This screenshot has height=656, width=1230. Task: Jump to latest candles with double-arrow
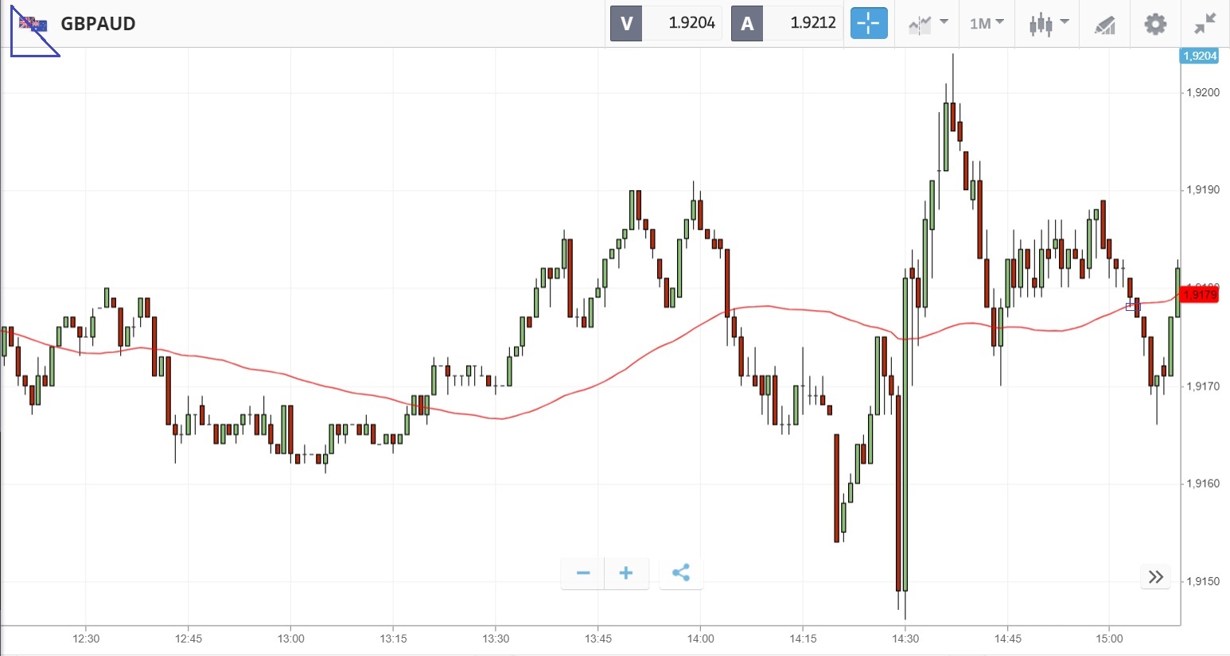click(x=1156, y=576)
